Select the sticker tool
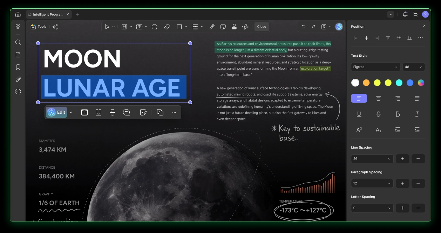 point(223,27)
